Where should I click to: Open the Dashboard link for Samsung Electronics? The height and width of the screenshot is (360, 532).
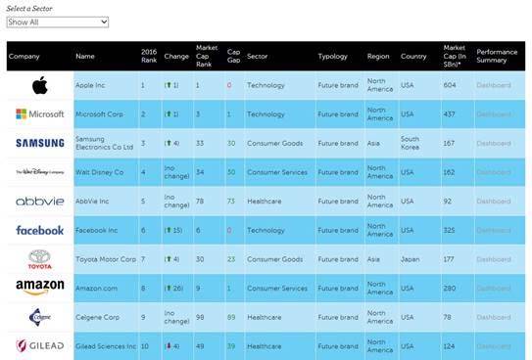coord(494,143)
